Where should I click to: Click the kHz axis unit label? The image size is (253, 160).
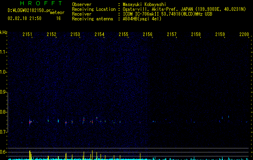tap(4, 32)
